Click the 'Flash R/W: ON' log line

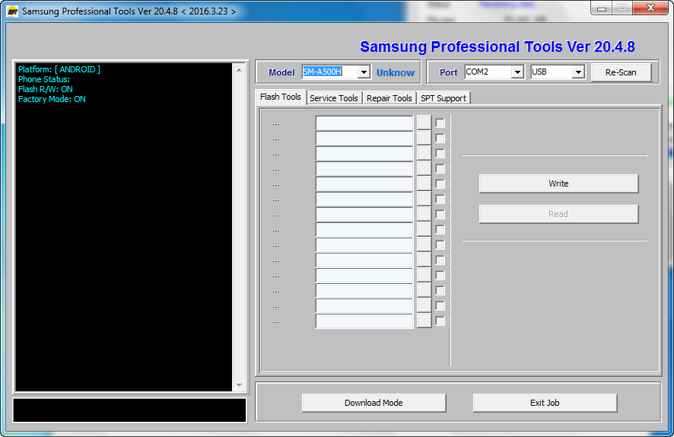click(x=45, y=89)
